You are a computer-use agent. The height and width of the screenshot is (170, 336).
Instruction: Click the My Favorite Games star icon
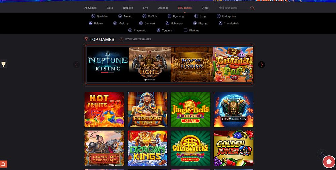tap(122, 39)
